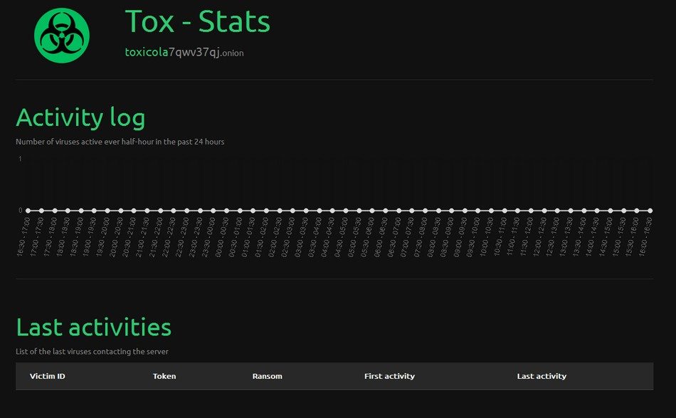Click the 16:30 - 17:00 chart data point
Image resolution: width=676 pixels, height=418 pixels.
(28, 211)
